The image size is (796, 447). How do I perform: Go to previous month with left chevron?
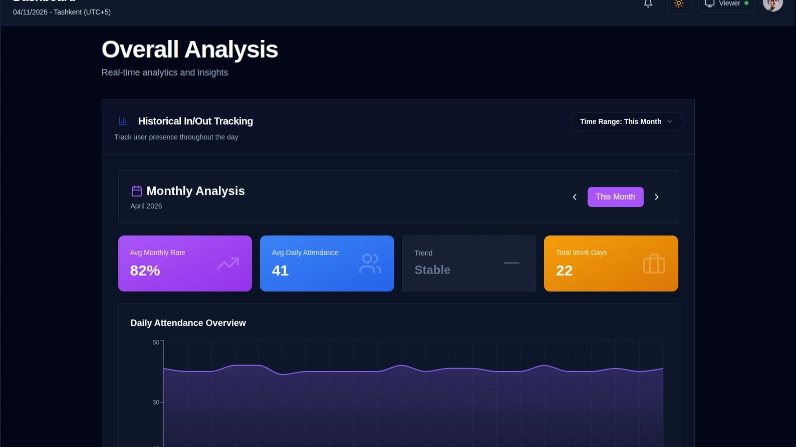click(575, 197)
